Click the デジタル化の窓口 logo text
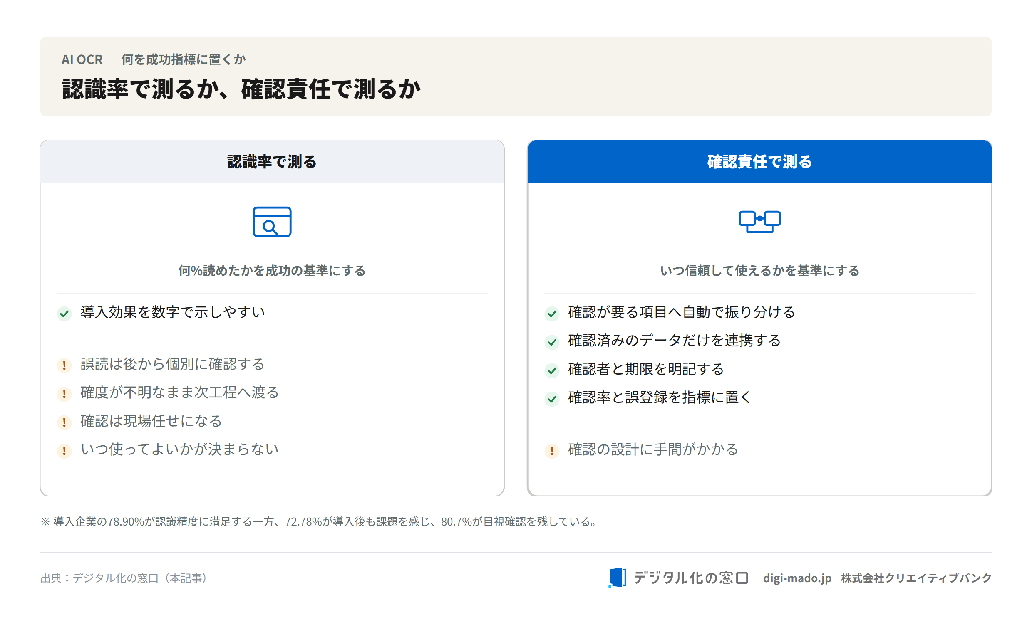Screen dimensions: 1032x627 pos(691,578)
